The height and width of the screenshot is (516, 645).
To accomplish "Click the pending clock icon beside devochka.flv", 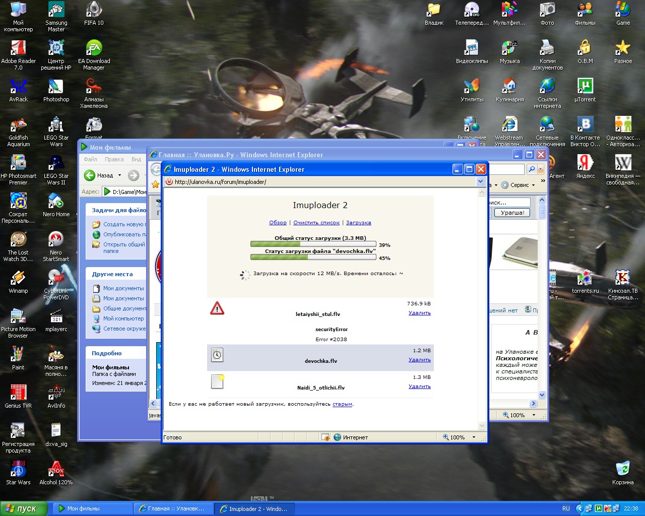I will coord(217,355).
